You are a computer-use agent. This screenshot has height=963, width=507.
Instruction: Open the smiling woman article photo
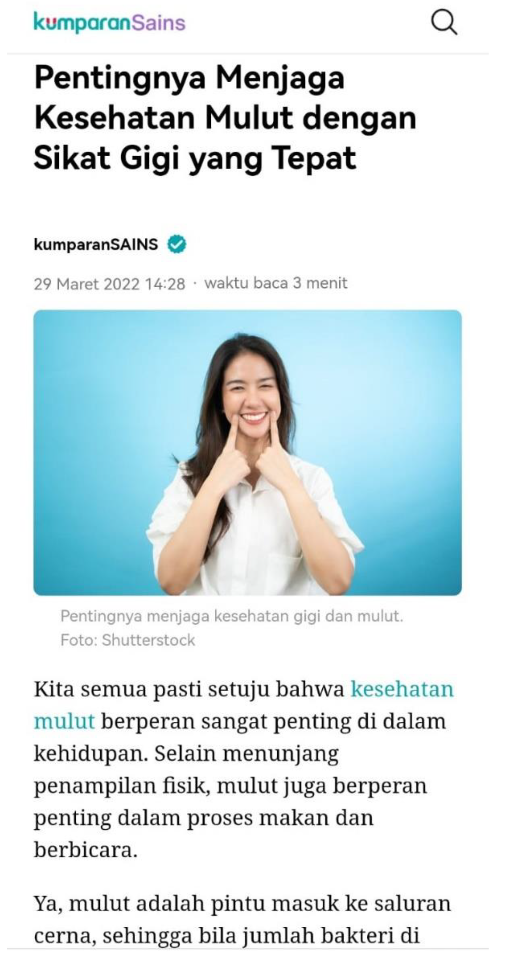(248, 452)
